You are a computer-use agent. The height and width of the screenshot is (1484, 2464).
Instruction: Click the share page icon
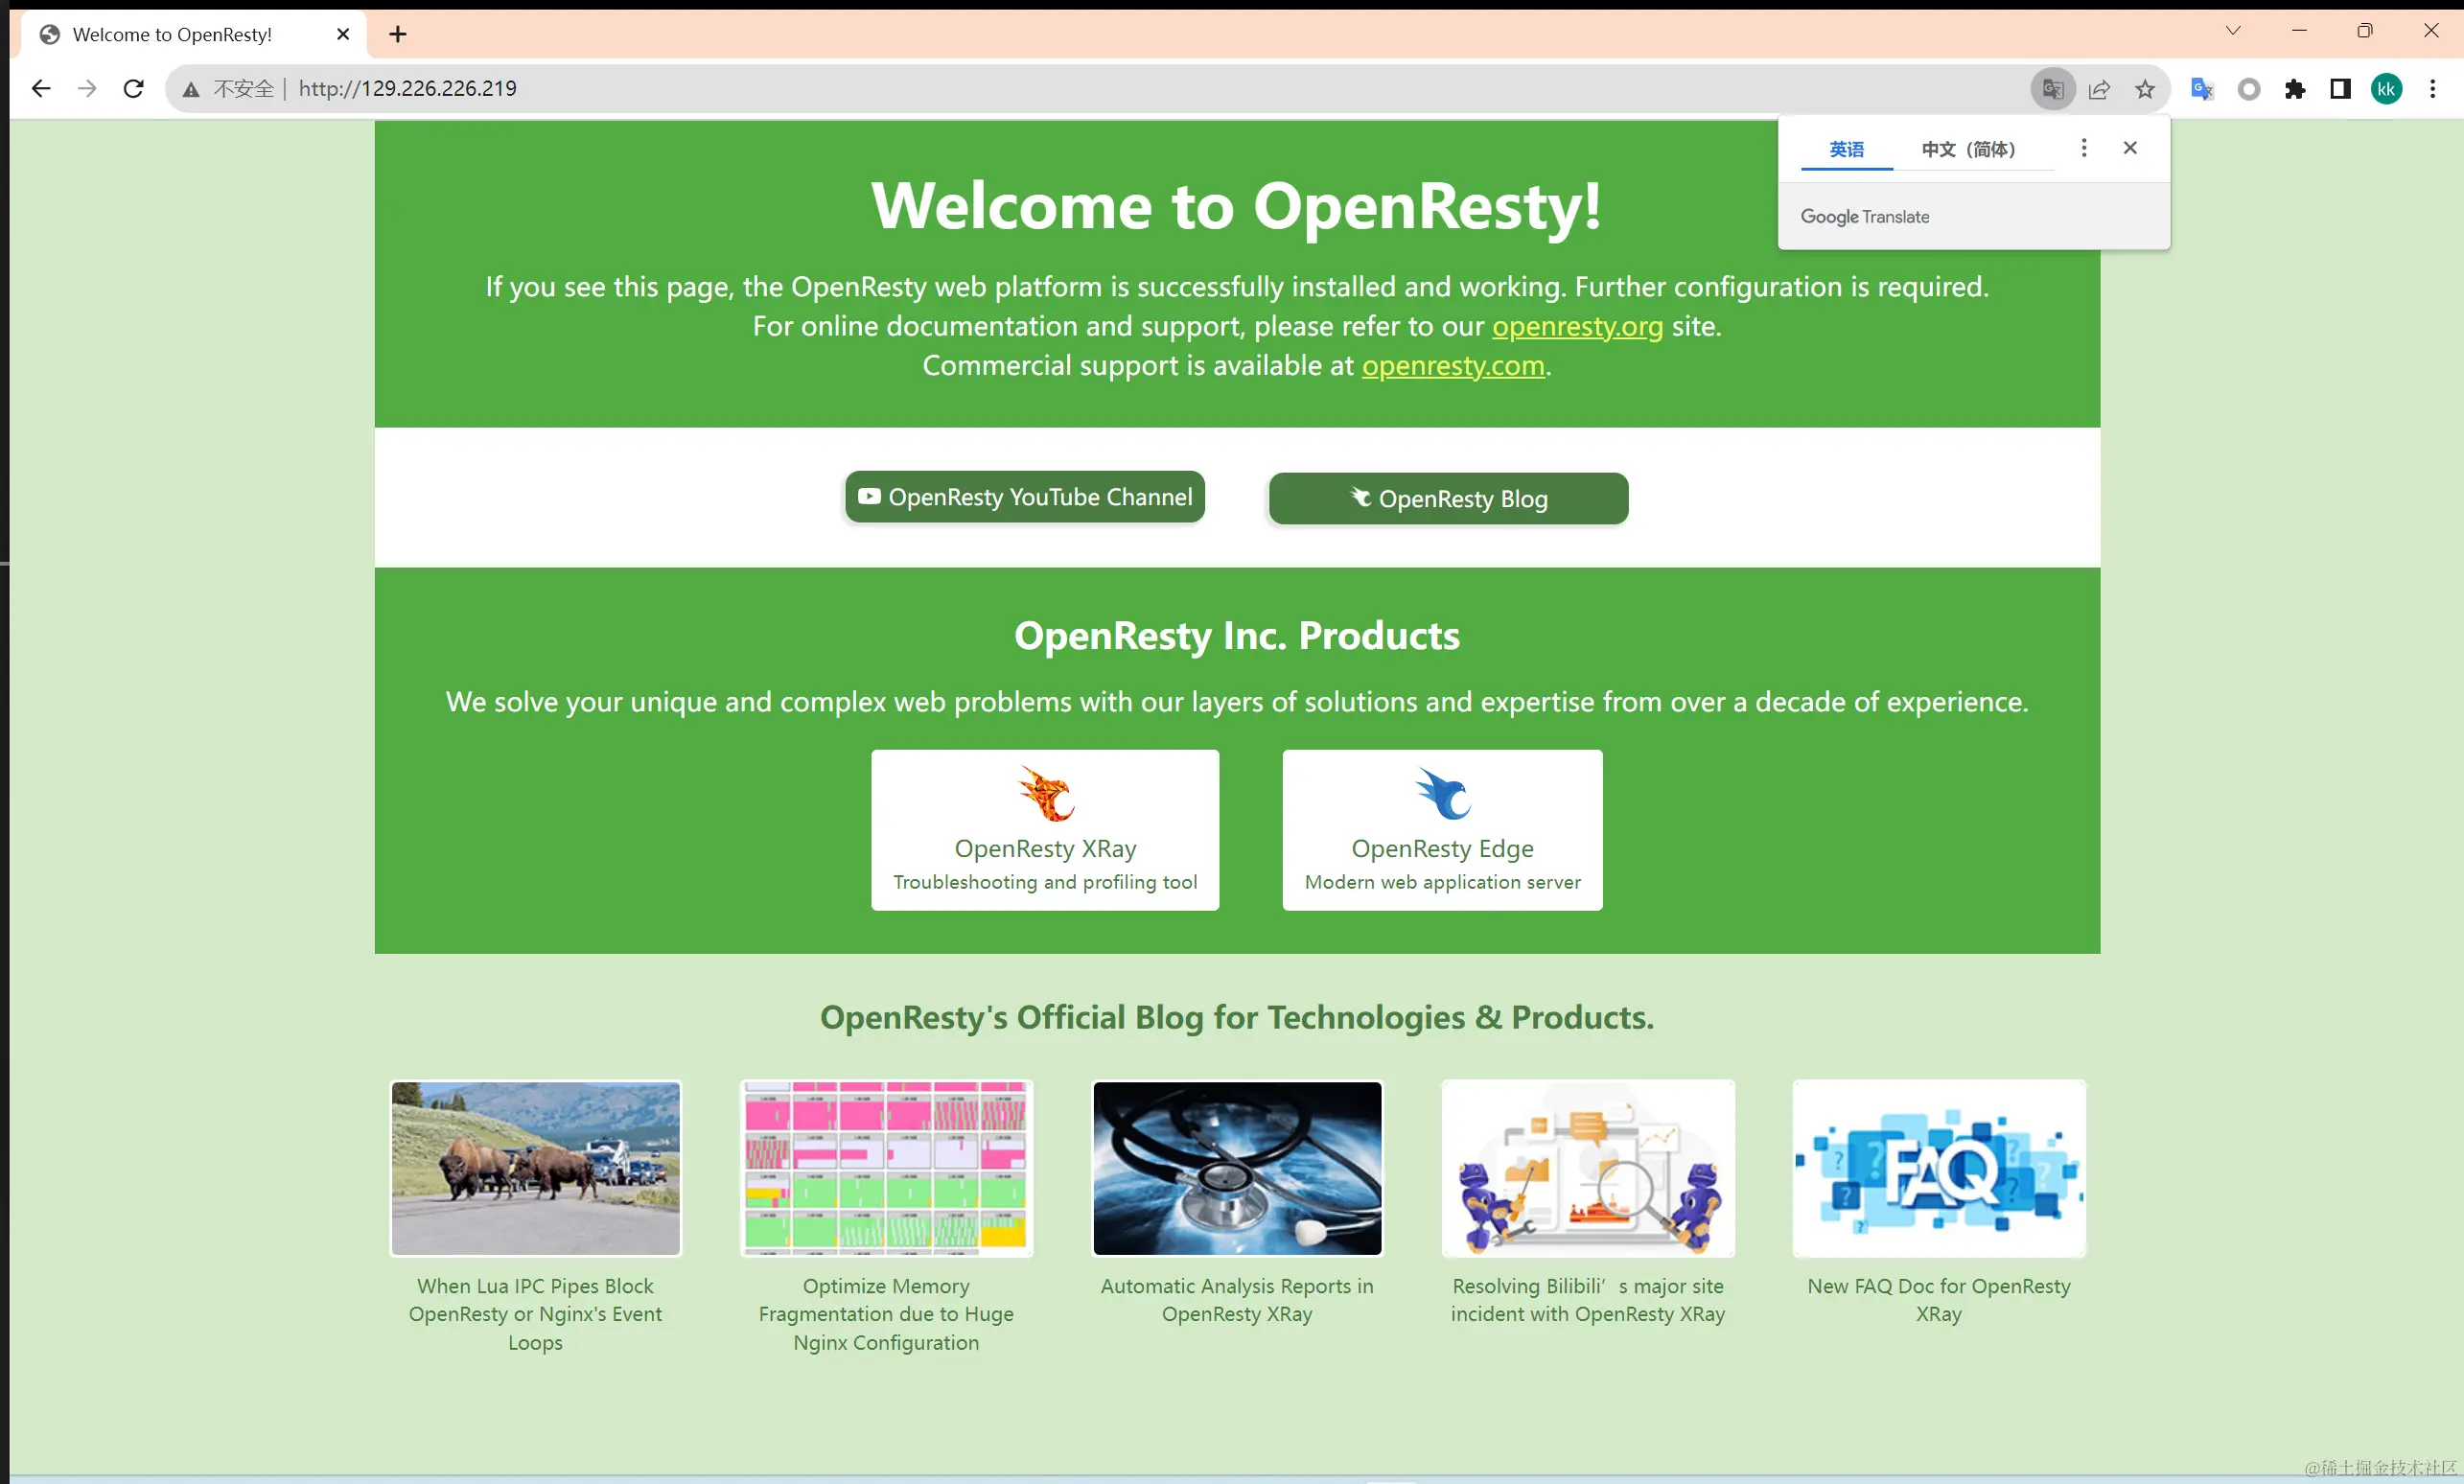(2099, 89)
